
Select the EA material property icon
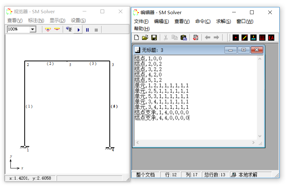271,38
